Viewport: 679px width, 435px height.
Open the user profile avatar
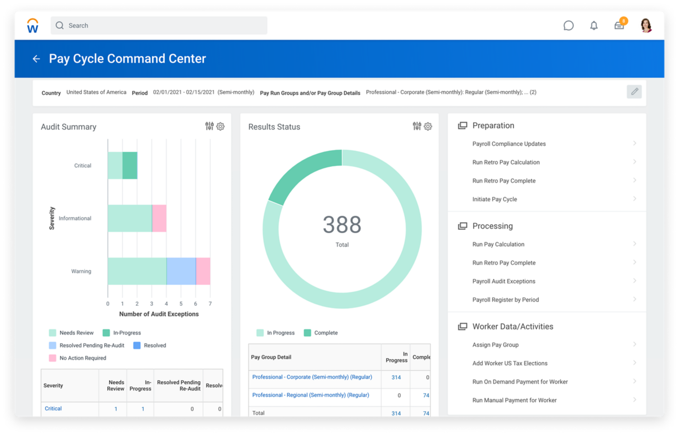646,25
